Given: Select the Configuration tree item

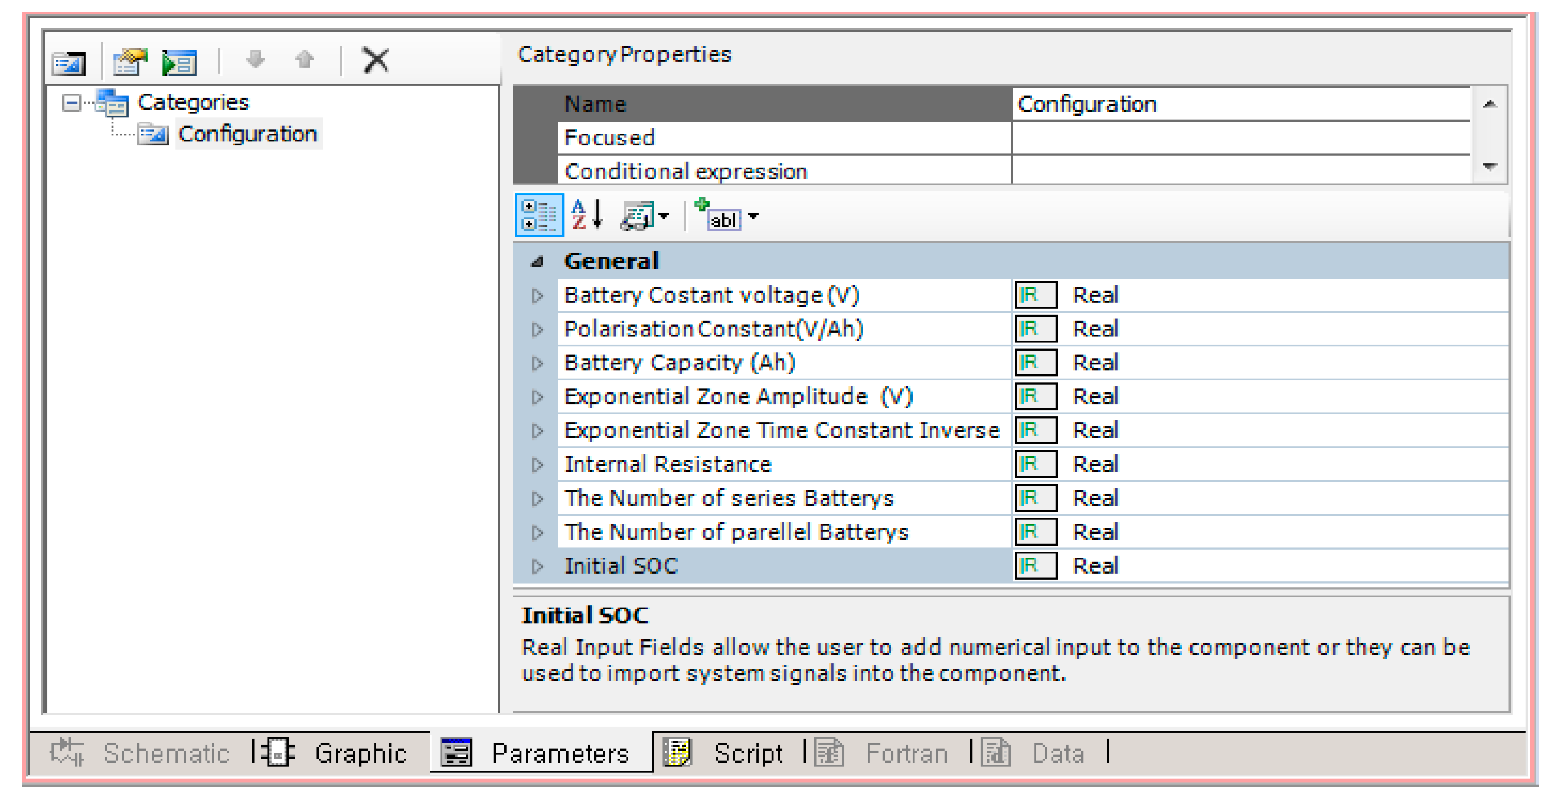Looking at the screenshot, I should [x=247, y=134].
